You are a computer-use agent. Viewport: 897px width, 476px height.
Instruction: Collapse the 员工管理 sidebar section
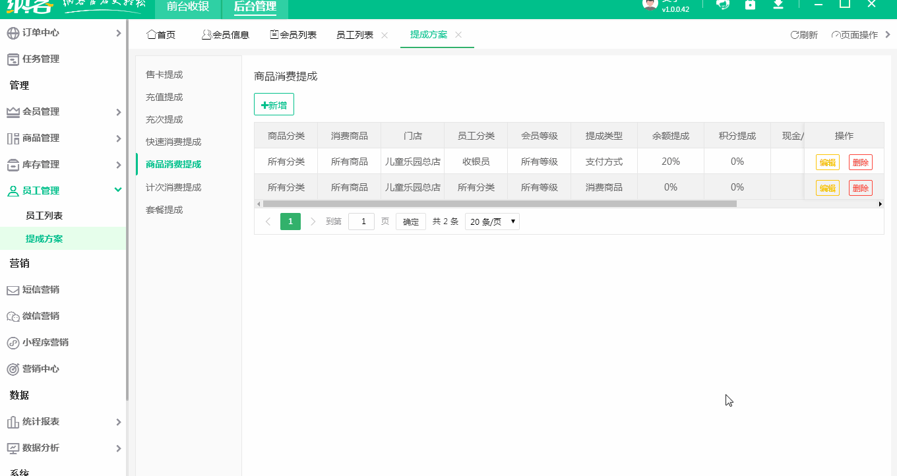click(x=40, y=189)
